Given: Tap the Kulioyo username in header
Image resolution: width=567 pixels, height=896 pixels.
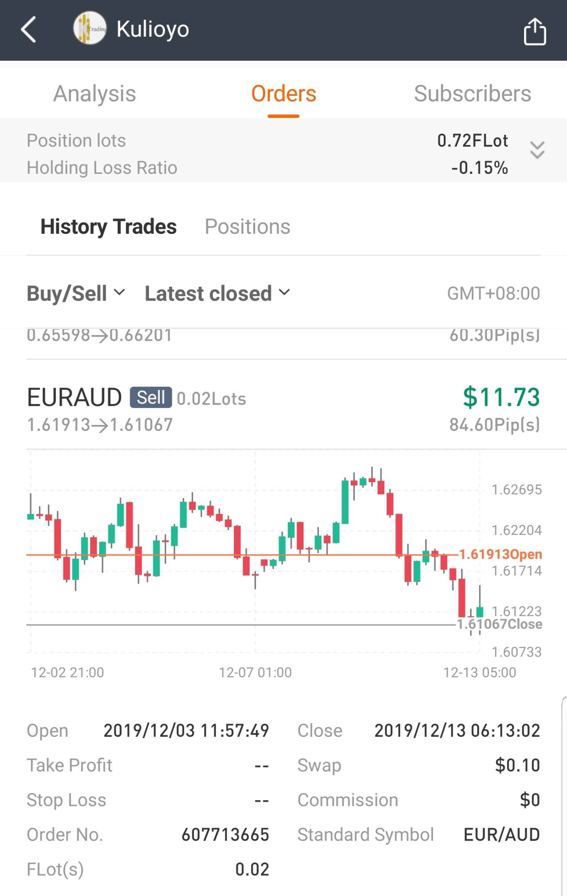Looking at the screenshot, I should tap(153, 29).
